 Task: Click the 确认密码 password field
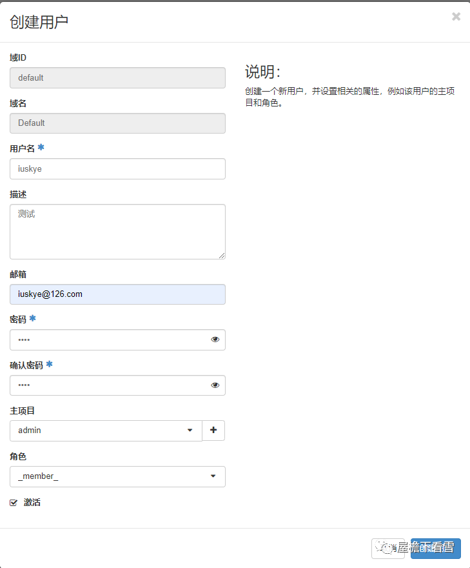117,385
